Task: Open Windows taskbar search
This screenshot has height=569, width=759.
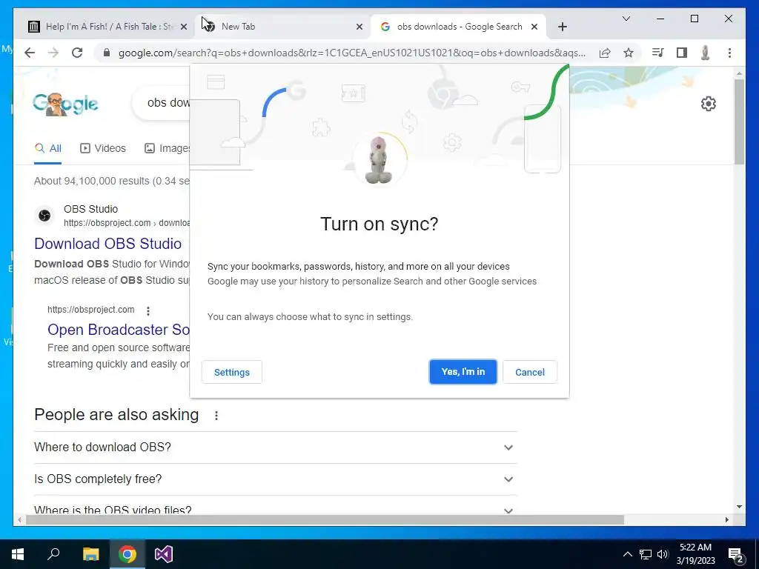Action: click(53, 554)
